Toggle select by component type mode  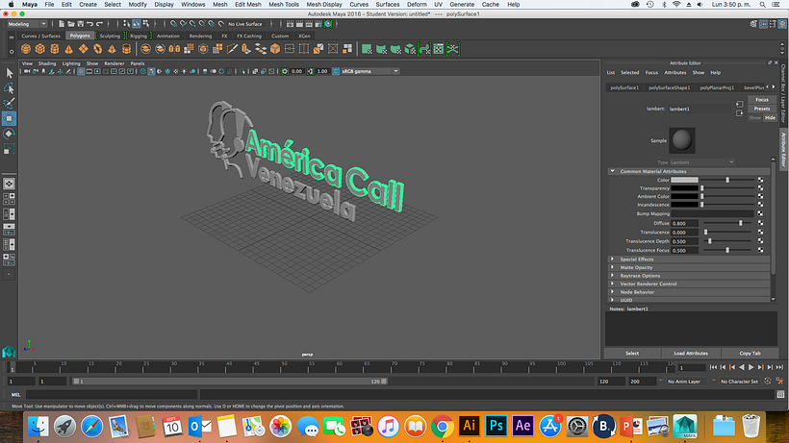pyautogui.click(x=146, y=24)
